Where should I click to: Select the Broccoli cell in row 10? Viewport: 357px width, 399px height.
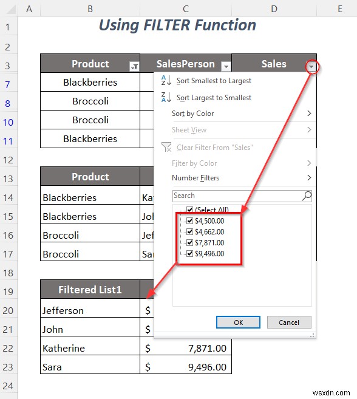tap(90, 120)
